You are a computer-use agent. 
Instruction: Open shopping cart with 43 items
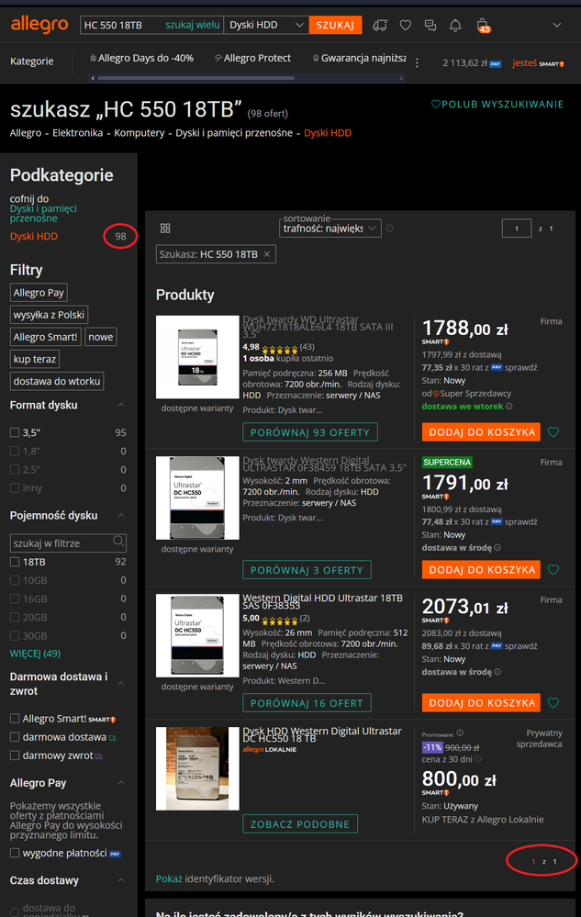pyautogui.click(x=483, y=25)
